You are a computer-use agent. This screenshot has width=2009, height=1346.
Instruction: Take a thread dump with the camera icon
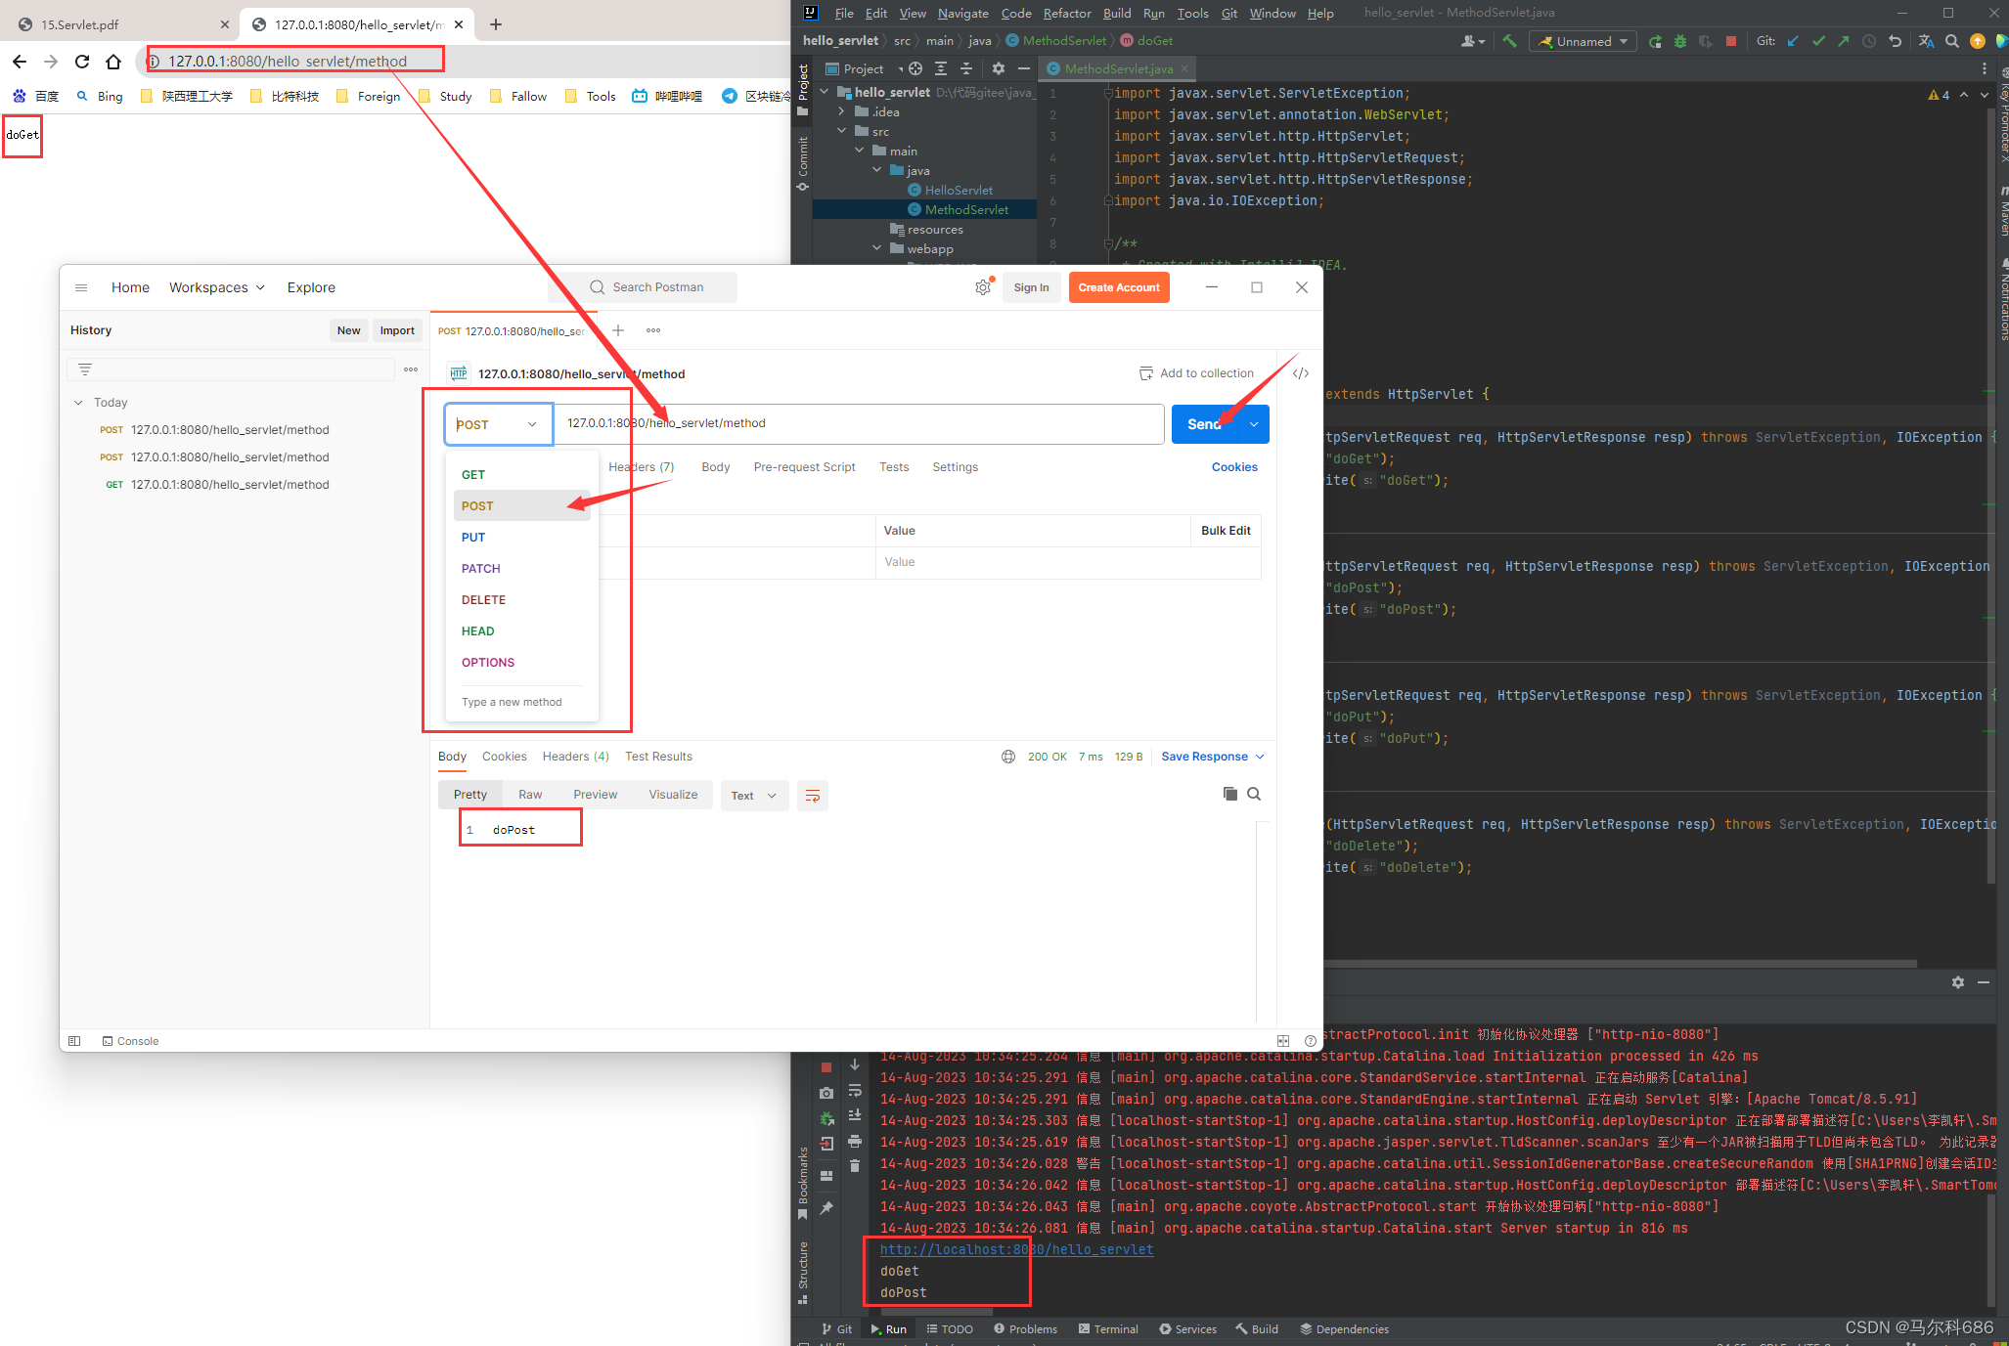[x=826, y=1093]
